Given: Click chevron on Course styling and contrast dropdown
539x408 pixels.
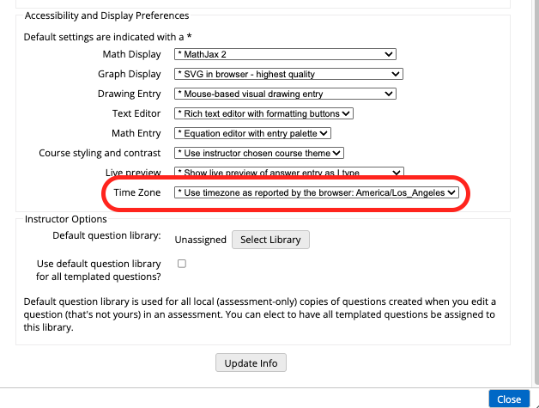Looking at the screenshot, I should [x=336, y=153].
